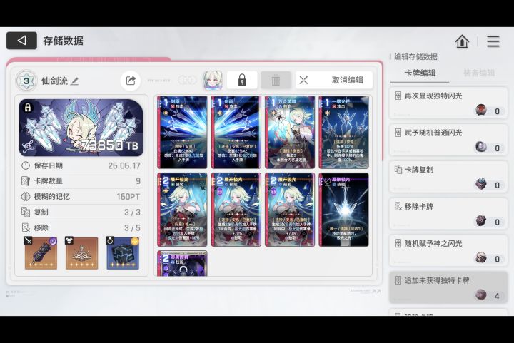
Task: Select the 剑雨 card tagged 已复制
Action: pos(236,133)
